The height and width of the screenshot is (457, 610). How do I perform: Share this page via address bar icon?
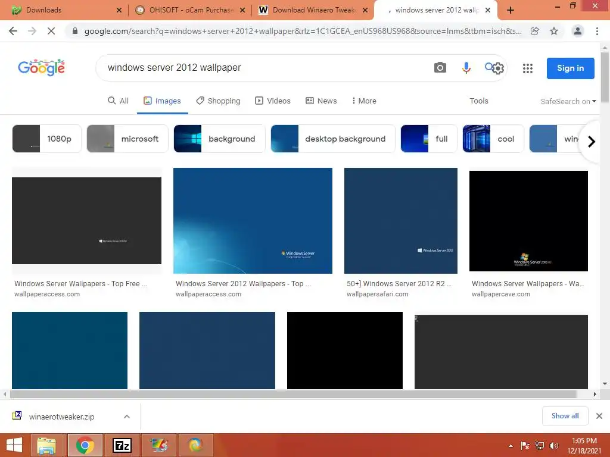pyautogui.click(x=534, y=31)
